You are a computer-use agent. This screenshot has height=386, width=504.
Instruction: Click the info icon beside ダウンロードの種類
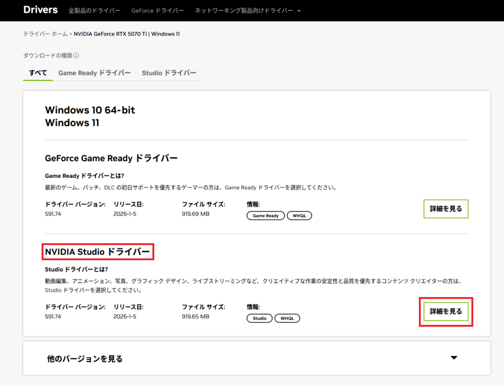76,56
